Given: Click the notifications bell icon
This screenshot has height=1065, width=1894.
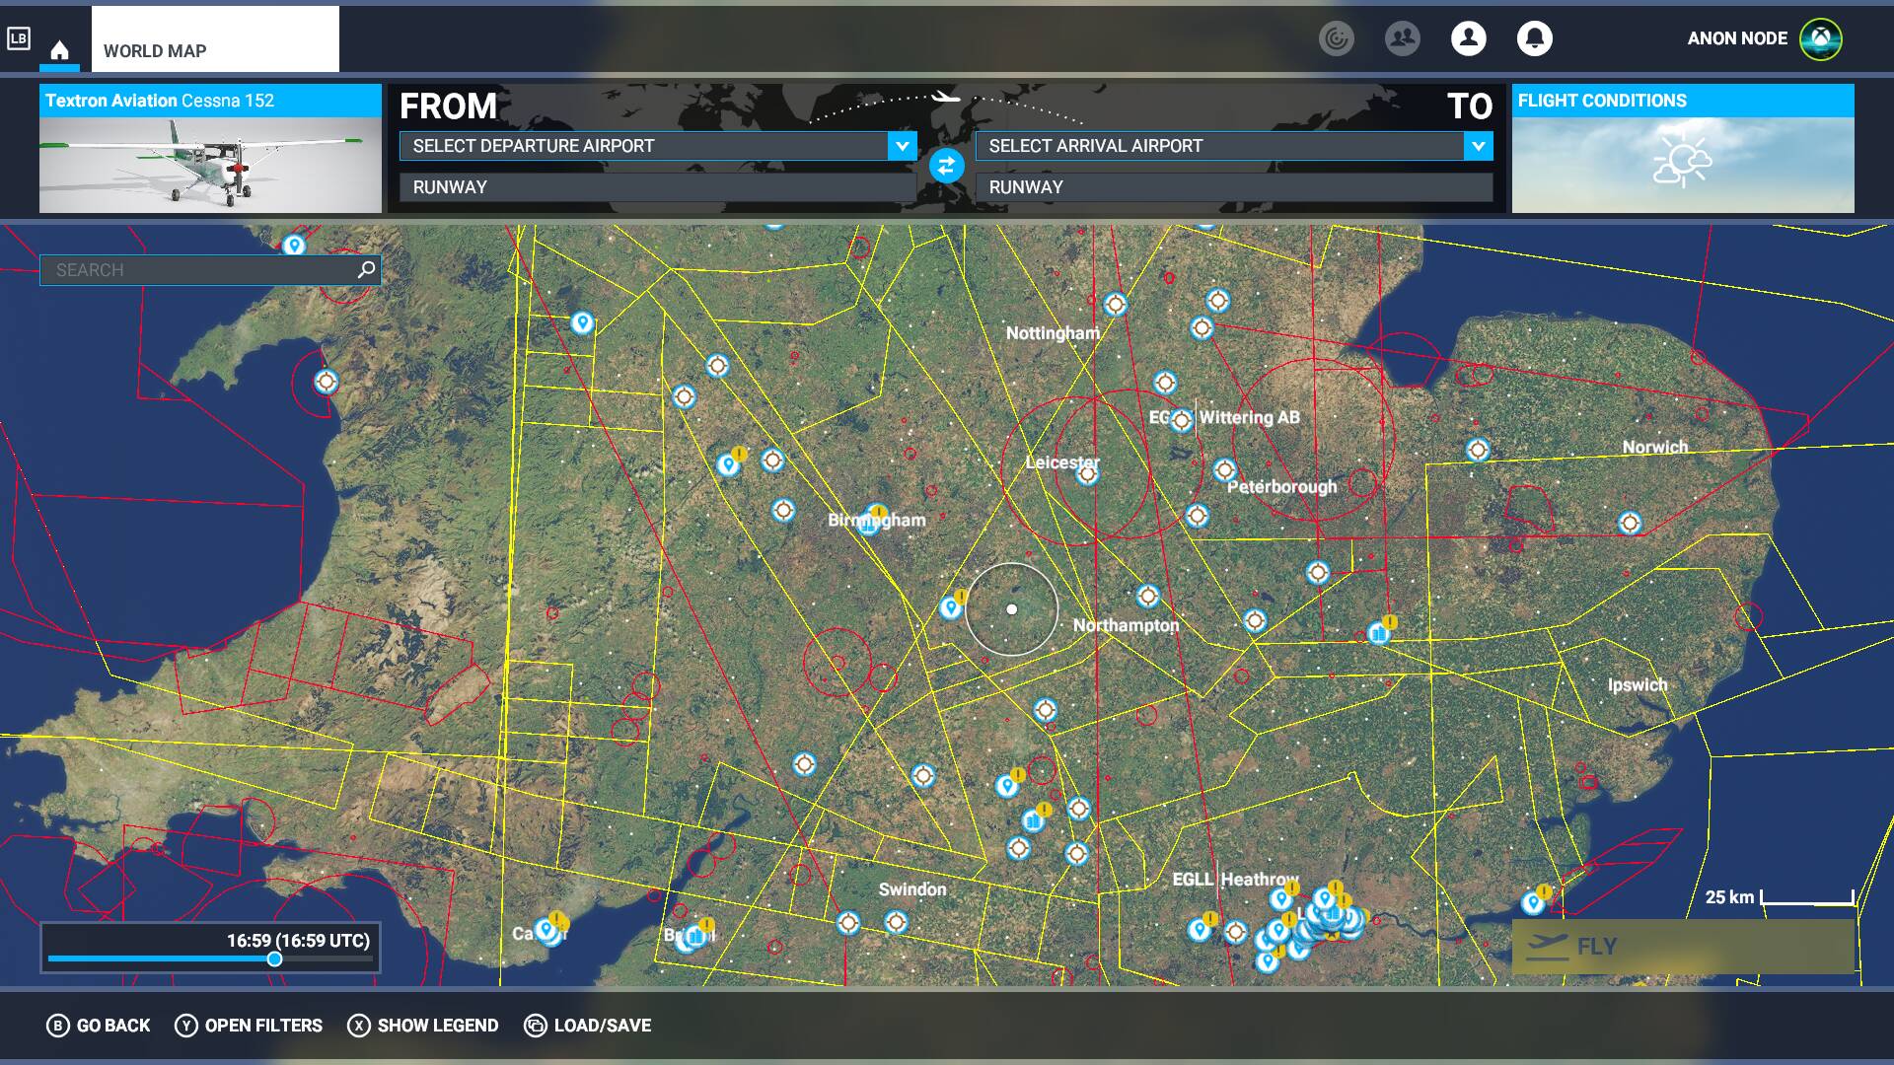Looking at the screenshot, I should point(1534,37).
